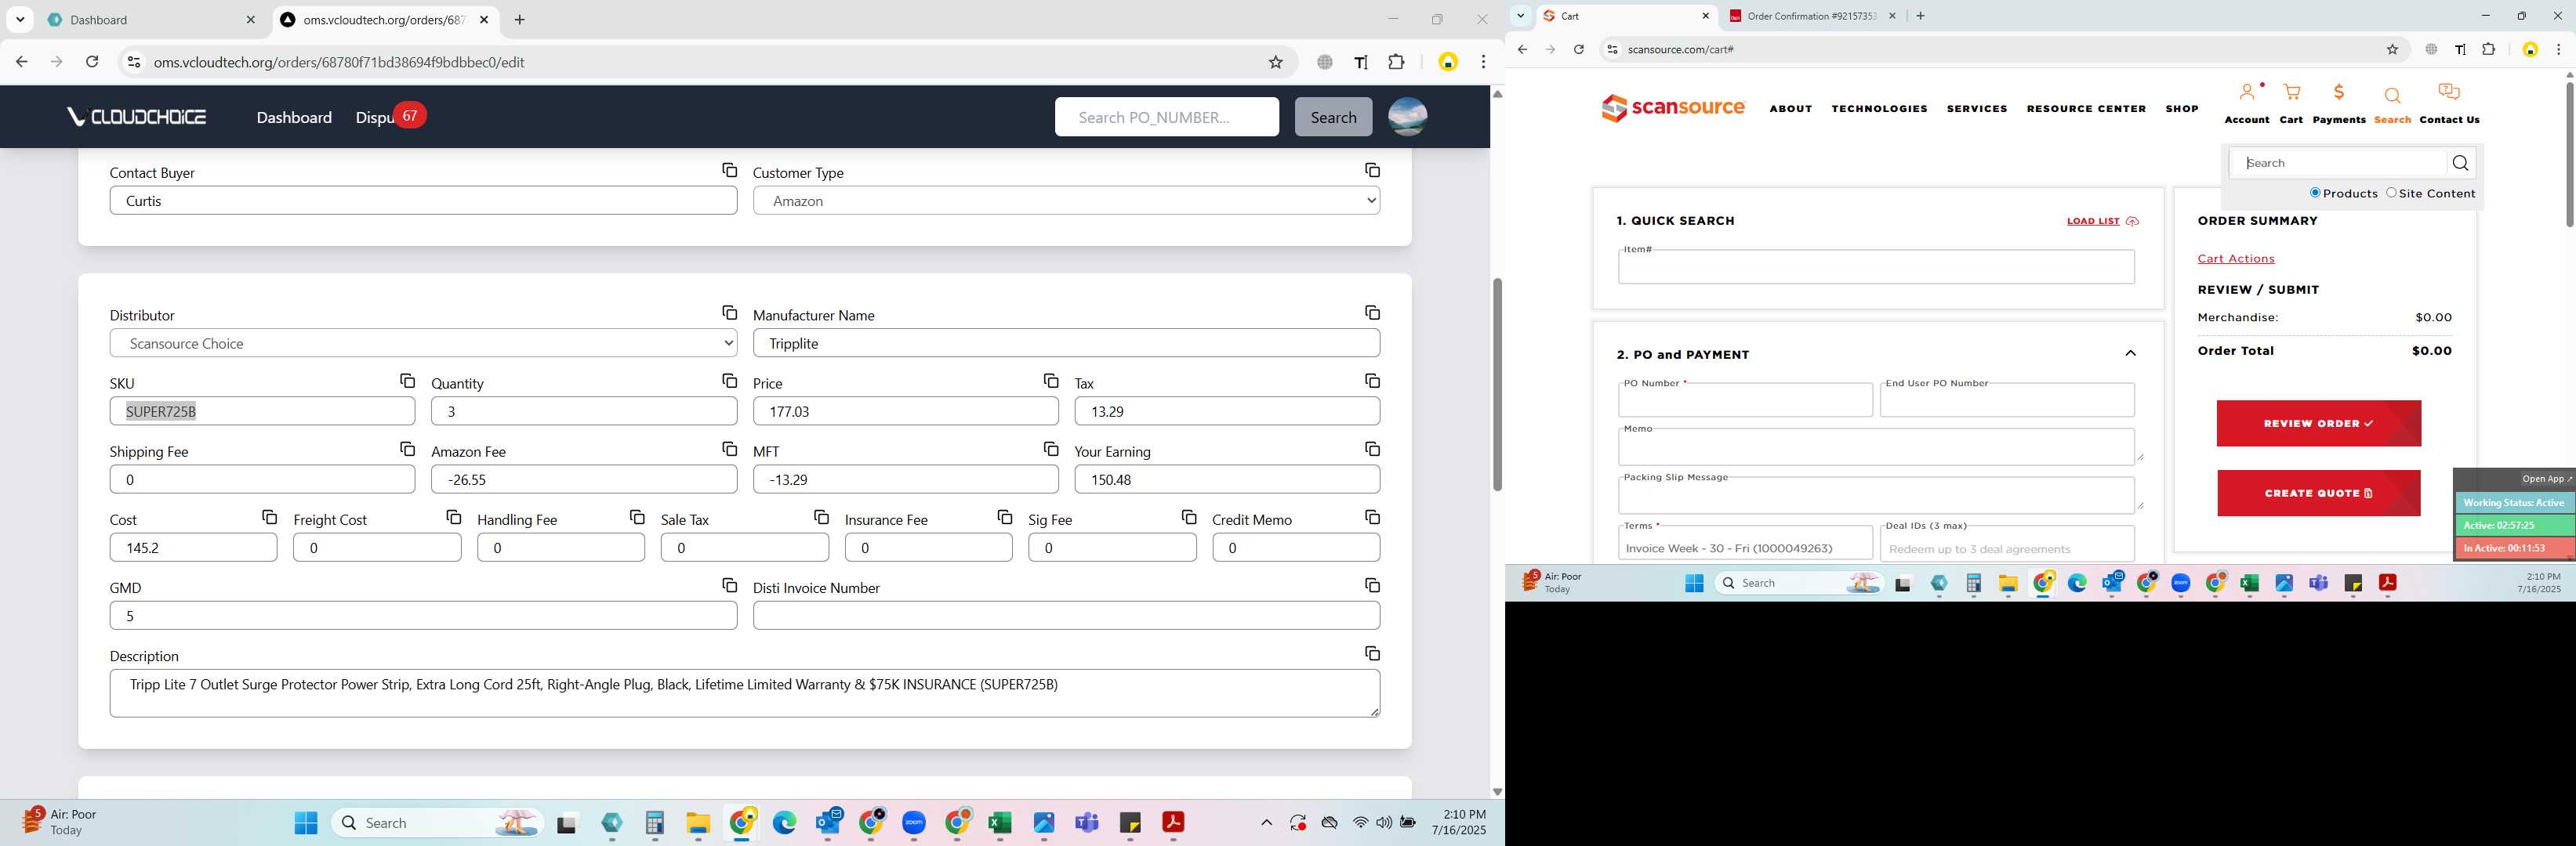Viewport: 2576px width, 846px height.
Task: Click the LOAD LIST link
Action: coord(2102,221)
